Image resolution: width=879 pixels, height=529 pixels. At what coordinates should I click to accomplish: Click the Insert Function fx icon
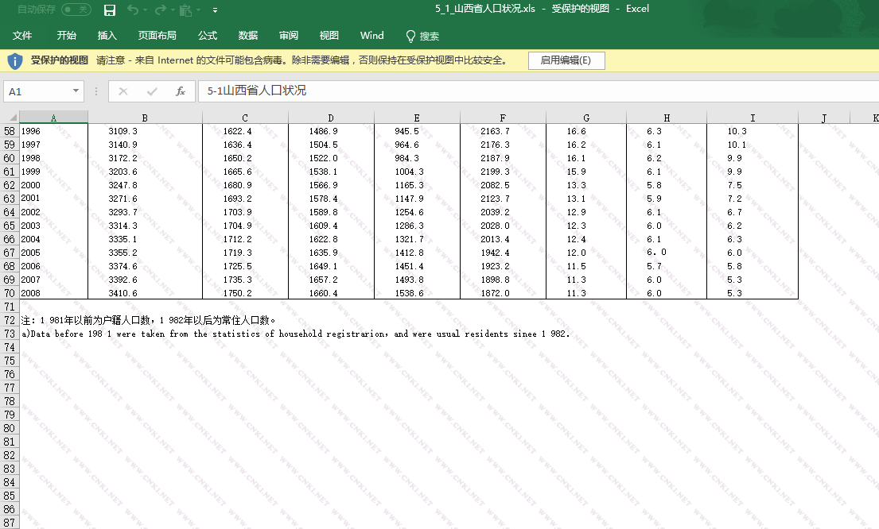(181, 91)
